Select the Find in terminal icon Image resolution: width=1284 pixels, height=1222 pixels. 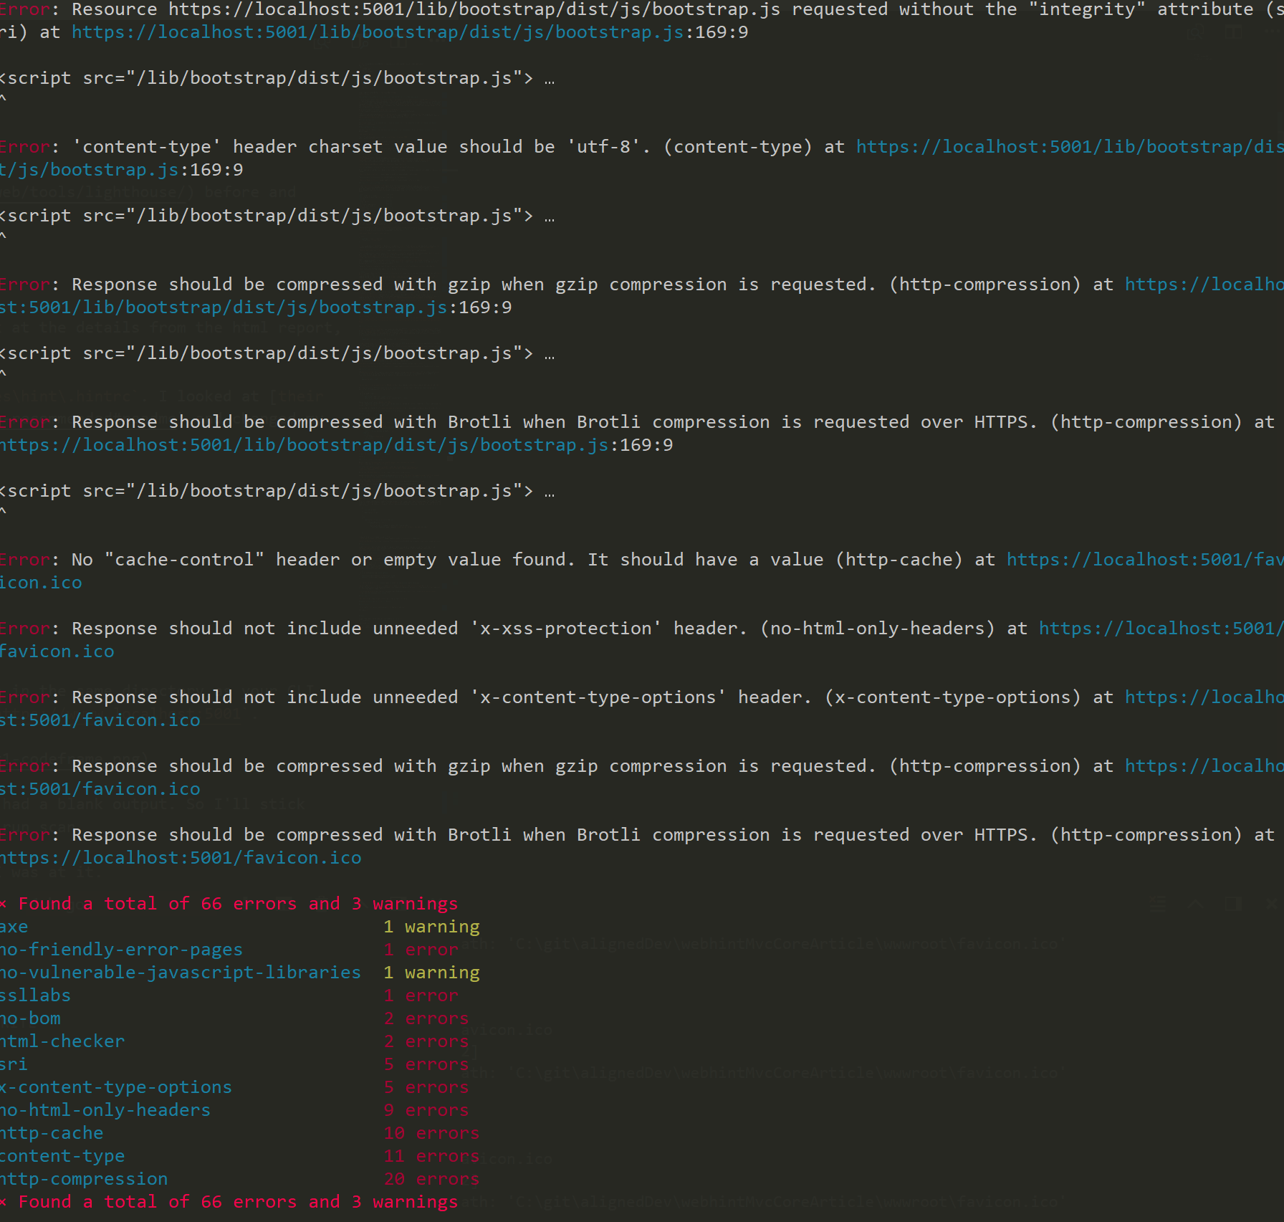[x=1194, y=32]
